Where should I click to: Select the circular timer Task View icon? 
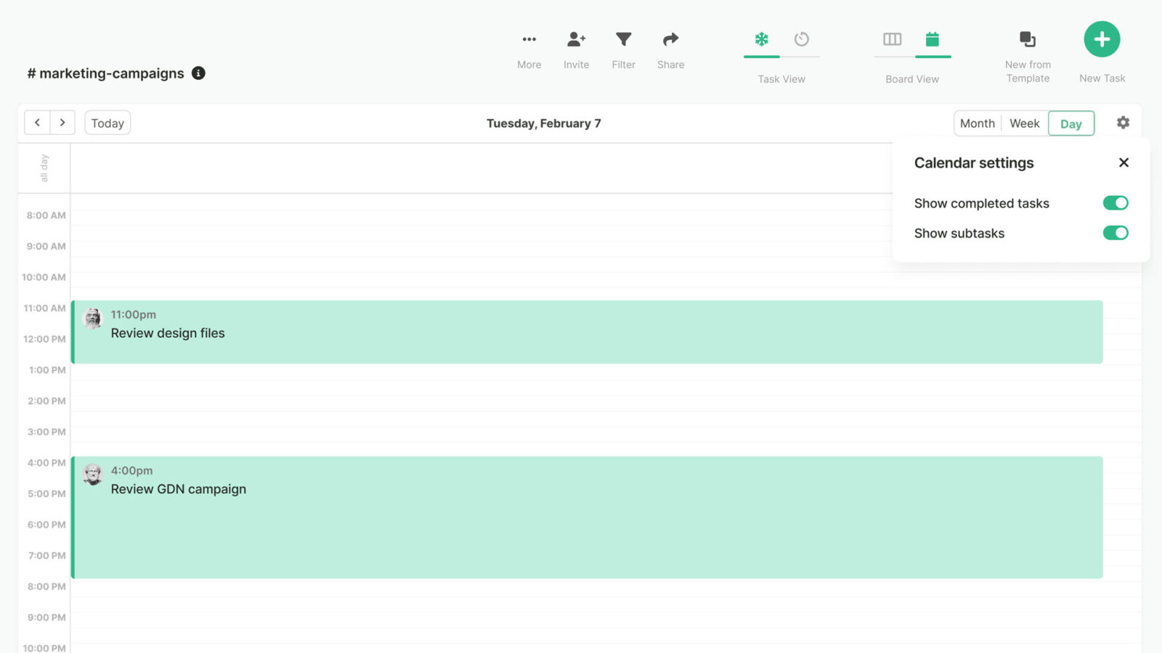801,39
